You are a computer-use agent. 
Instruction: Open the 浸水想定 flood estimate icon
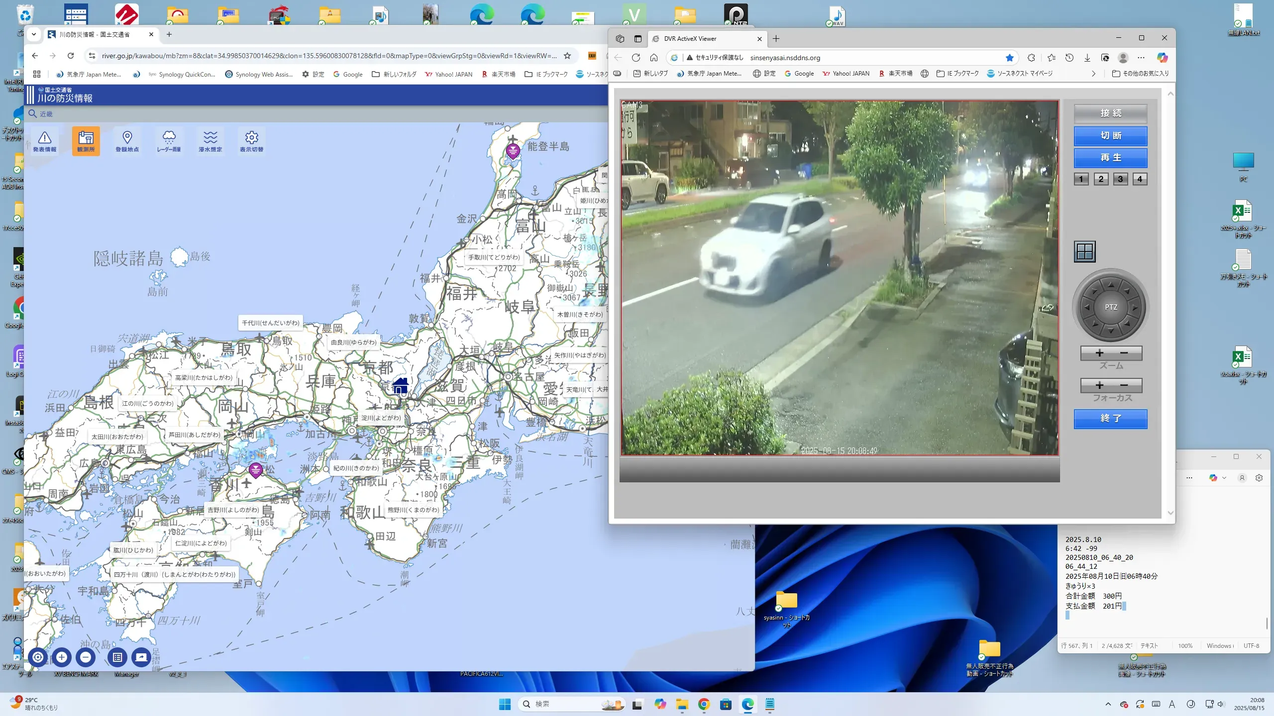click(x=210, y=141)
